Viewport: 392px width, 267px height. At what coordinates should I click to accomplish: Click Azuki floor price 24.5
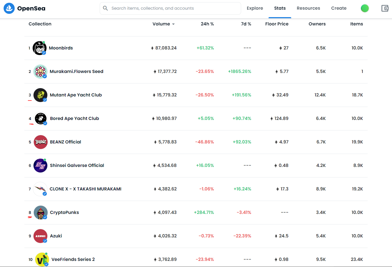[284, 236]
